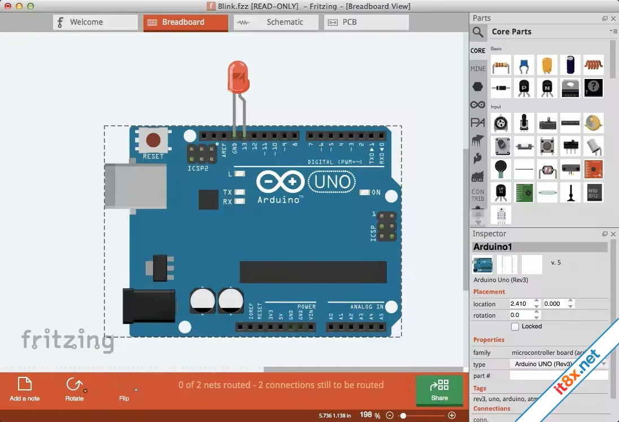Screen dimensions: 619x422
Task: Click the horizontal canvas scrollbar
Action: coord(363,370)
